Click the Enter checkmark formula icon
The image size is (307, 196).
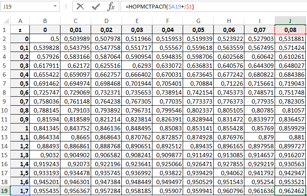(x=96, y=7)
